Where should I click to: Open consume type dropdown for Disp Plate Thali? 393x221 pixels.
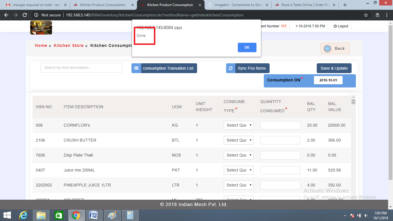[x=239, y=155]
